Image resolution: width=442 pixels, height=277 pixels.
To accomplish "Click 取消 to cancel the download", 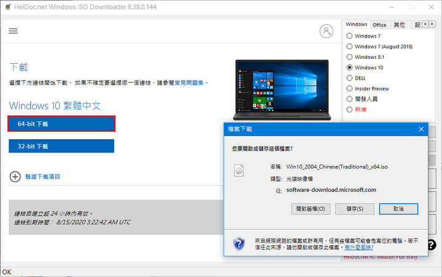I will pyautogui.click(x=398, y=209).
